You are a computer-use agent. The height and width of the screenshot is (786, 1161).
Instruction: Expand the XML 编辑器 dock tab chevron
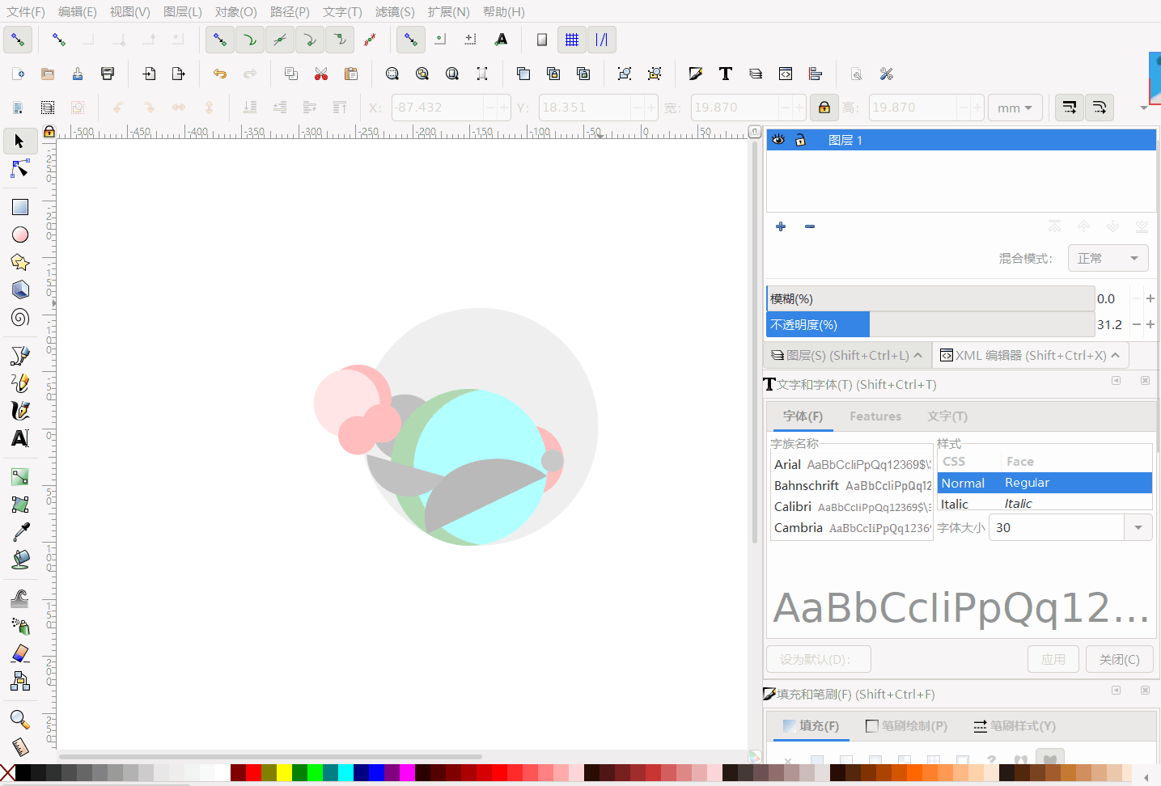click(1116, 355)
